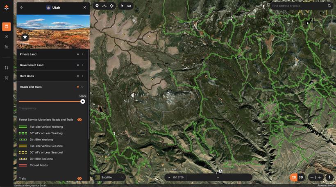The image size is (336, 187).
Task: Open the import/export arrows icon
Action: point(7,68)
